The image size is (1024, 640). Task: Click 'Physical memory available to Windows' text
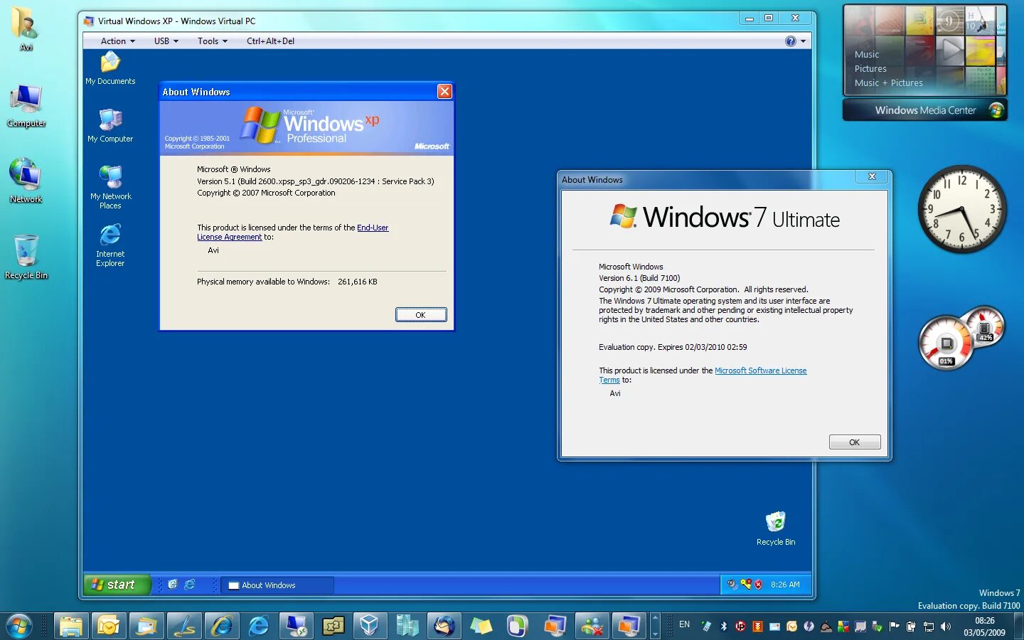[x=263, y=282]
